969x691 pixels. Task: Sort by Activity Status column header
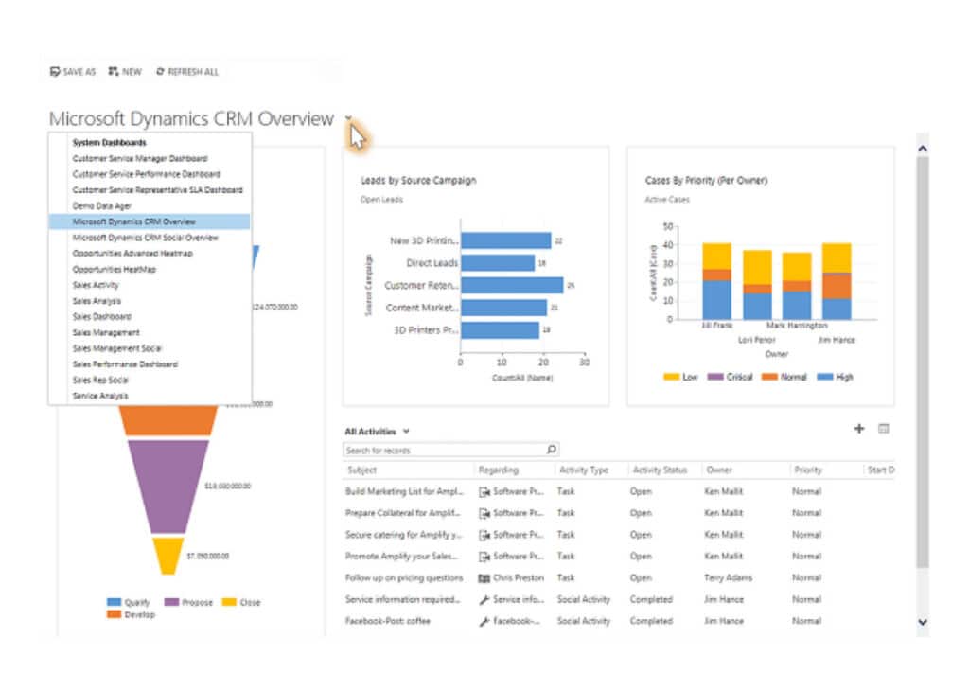pyautogui.click(x=660, y=470)
